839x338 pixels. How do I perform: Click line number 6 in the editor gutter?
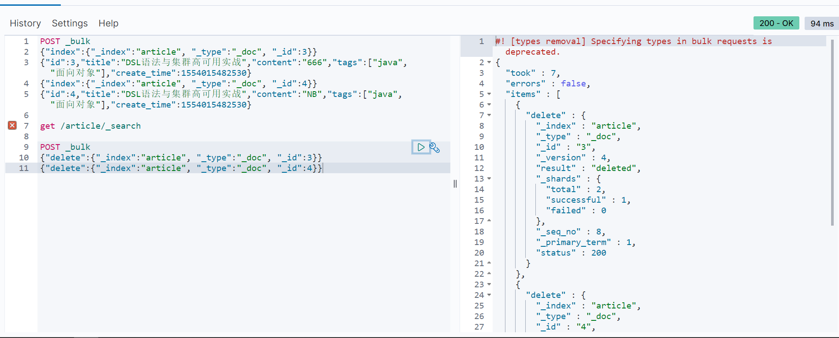tap(26, 115)
